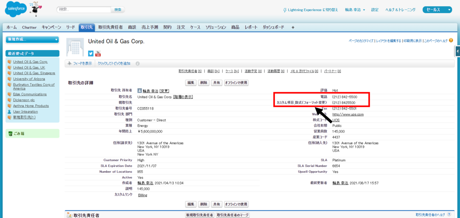Open United Oil & Gas, UK in sidebar
The width and height of the screenshot is (460, 218).
(29, 67)
